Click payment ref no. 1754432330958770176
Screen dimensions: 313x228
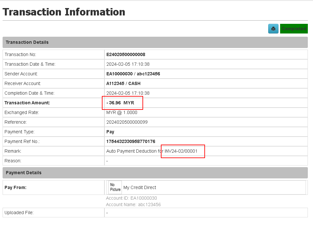131,141
